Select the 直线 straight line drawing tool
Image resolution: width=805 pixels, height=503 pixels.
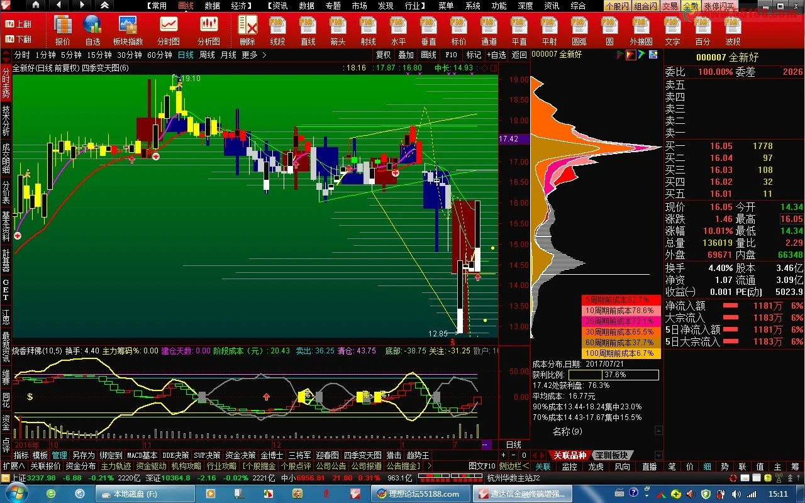click(x=308, y=30)
